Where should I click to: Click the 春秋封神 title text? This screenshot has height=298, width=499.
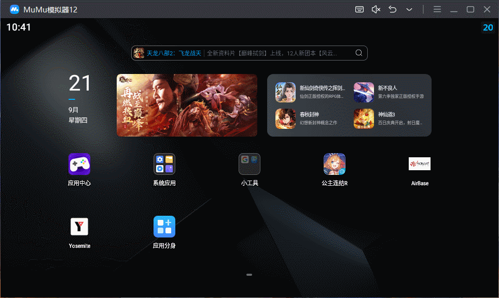(309, 114)
